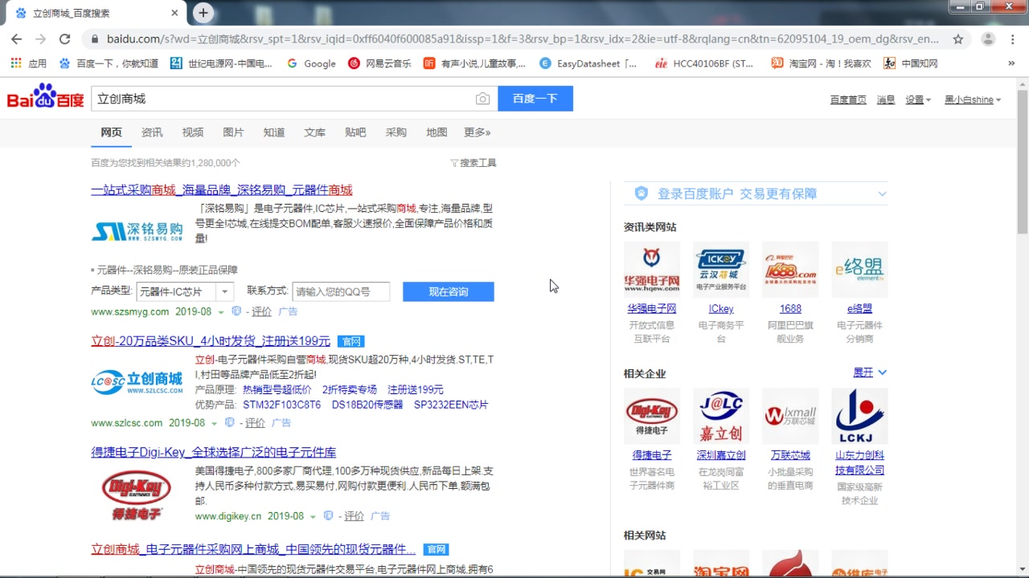The image size is (1029, 578).
Task: Open a new tab with plus button
Action: (203, 13)
